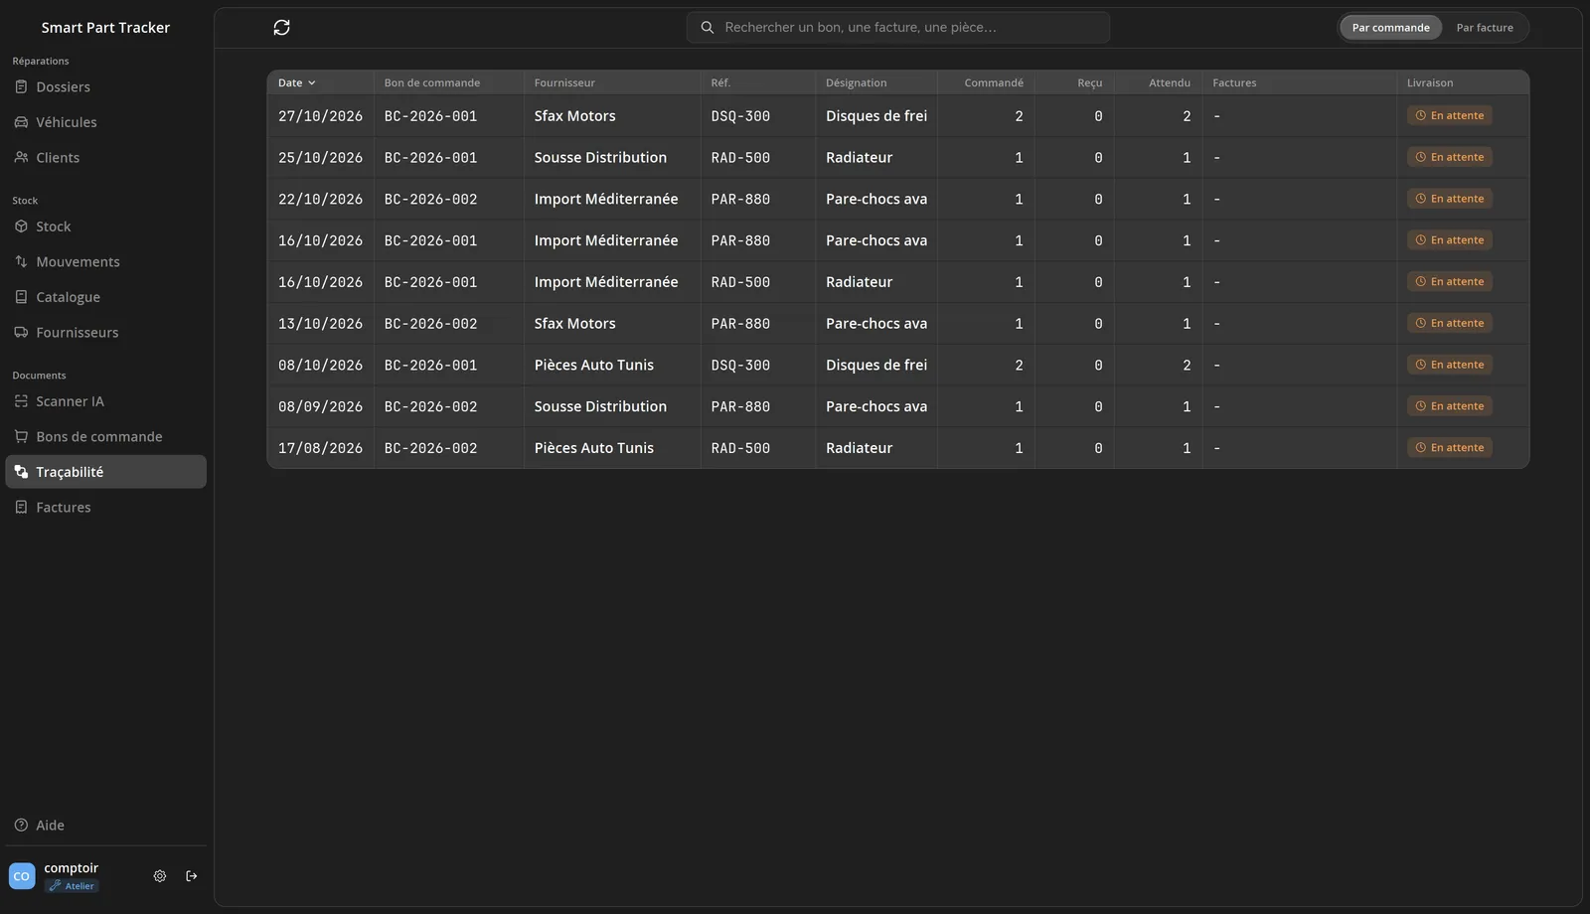Click Radiateur in the 17/08/2026 row
The image size is (1590, 914).
click(x=859, y=448)
